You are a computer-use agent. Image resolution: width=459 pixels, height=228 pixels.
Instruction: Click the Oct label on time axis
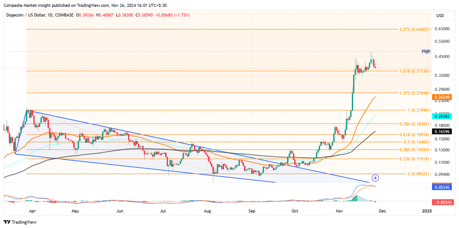pos(295,211)
